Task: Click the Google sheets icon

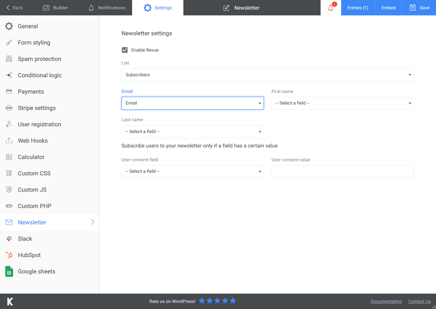Action: pos(9,271)
